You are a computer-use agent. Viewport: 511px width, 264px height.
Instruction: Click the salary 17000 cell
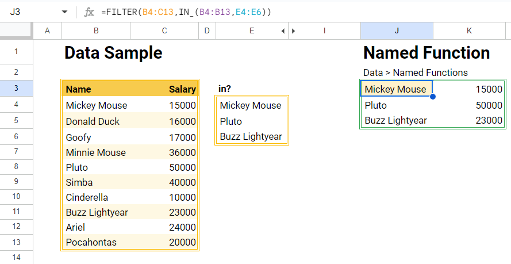tap(164, 137)
